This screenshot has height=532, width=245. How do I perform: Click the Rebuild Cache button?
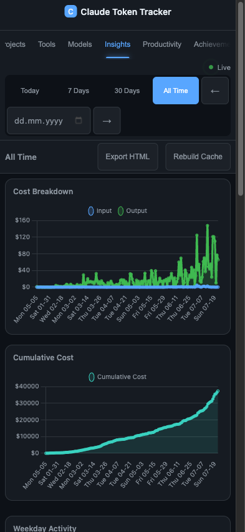(x=198, y=157)
